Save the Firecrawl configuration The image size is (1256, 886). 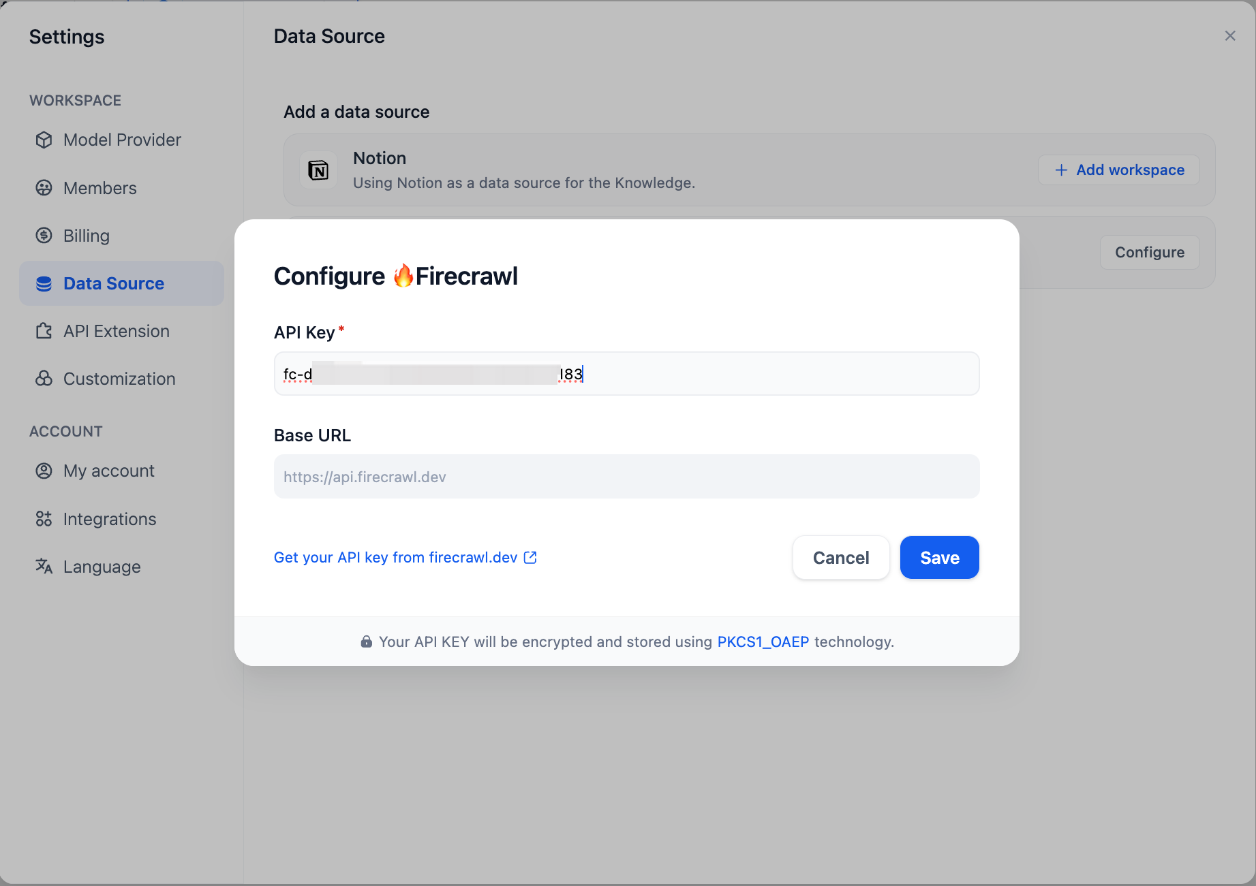[939, 558]
